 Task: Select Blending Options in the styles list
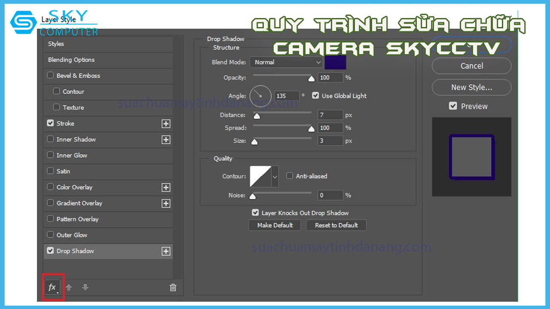[x=71, y=60]
